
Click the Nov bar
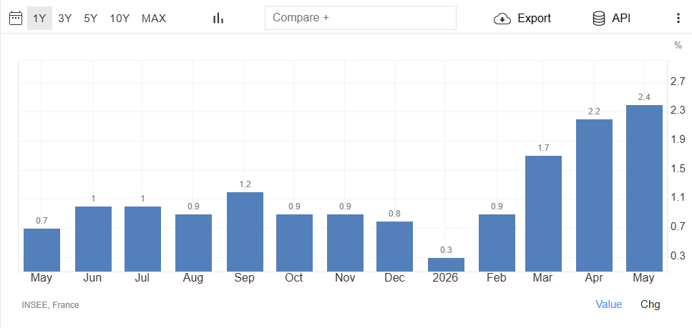tap(345, 243)
